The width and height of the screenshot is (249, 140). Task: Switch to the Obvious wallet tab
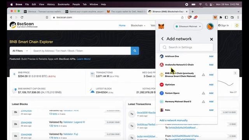(43, 11)
